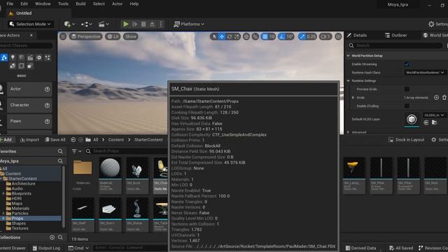Toggle scale snapping icon
The image size is (448, 252).
pos(302,36)
